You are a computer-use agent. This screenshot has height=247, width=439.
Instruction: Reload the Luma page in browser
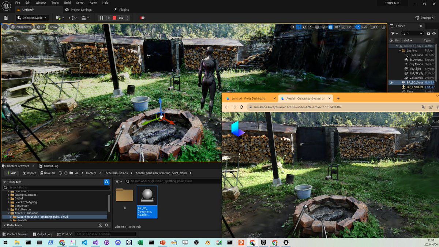click(x=241, y=107)
